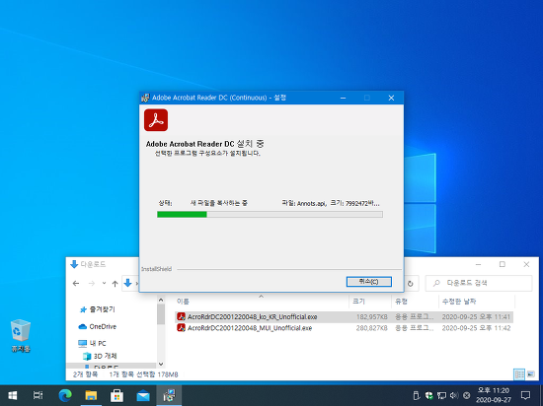Close the Adobe Reader setup window

tap(391, 98)
